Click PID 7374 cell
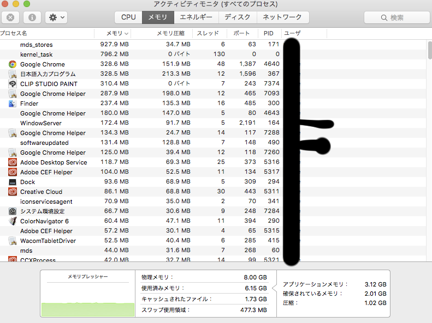 click(x=271, y=83)
